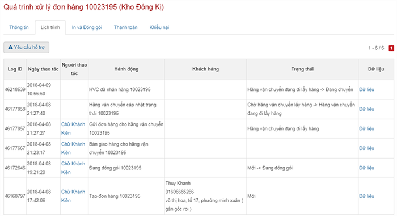
Task: Click Chử Khánh Kiên in log 46177857 row
Action: pyautogui.click(x=73, y=128)
